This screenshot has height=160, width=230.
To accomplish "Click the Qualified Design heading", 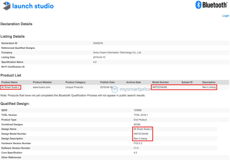I will point(15,104).
